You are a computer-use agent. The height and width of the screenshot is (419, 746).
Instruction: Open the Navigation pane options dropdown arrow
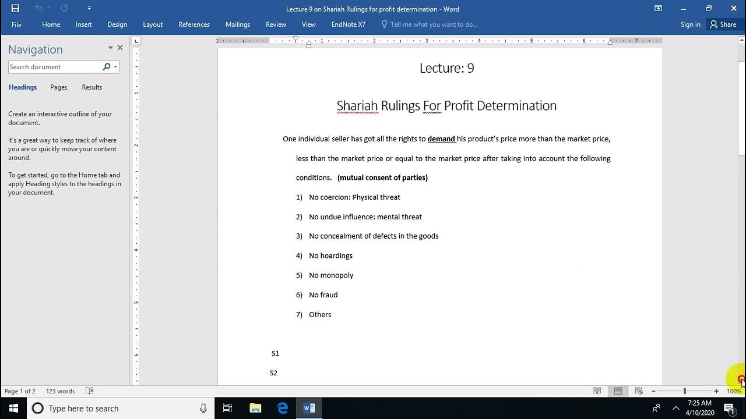click(110, 48)
